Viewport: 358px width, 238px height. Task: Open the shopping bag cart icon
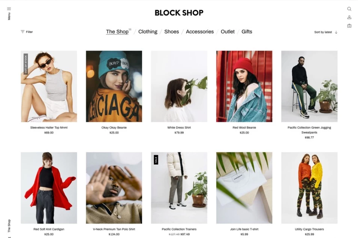(349, 26)
